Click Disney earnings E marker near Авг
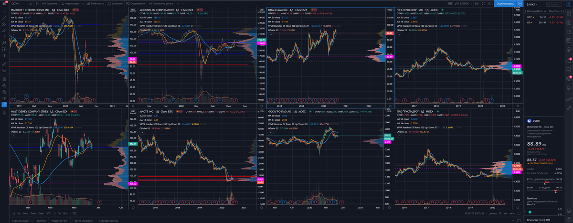 coord(99,202)
